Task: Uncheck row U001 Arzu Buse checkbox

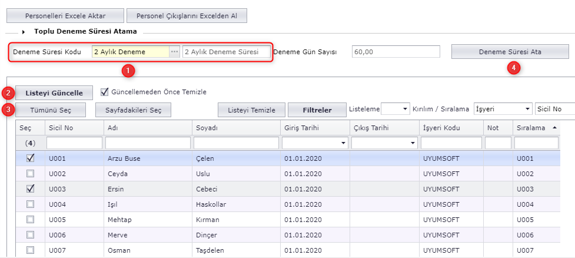Action: point(31,158)
